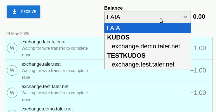
Task: Click the KUDOS group header in dropdown
Action: 118,37
